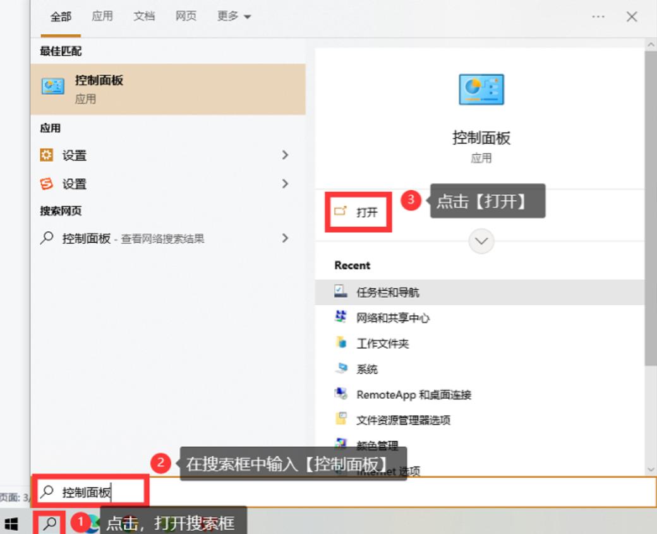Click the taskbar search magnifier icon
This screenshot has width=657, height=534.
pyautogui.click(x=50, y=523)
